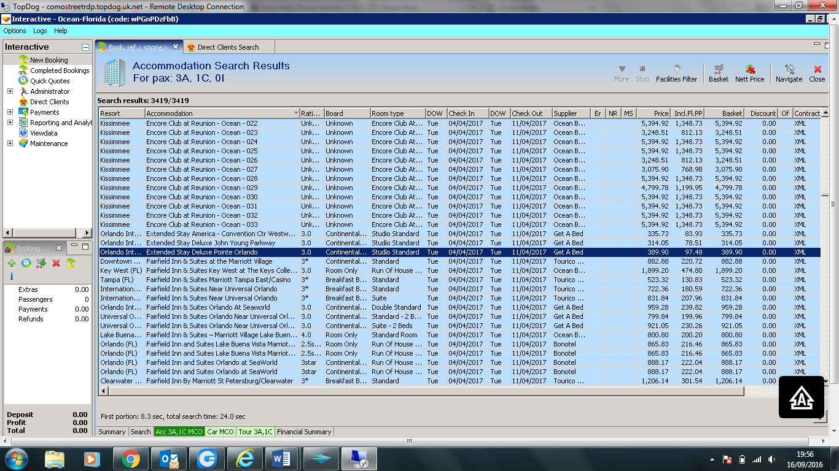Open the Financial Summary tab
The height and width of the screenshot is (471, 839).
pyautogui.click(x=304, y=432)
